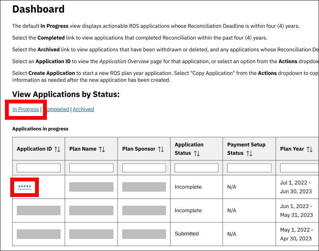
Task: Click the Plan Year sort icon
Action: coord(309,149)
